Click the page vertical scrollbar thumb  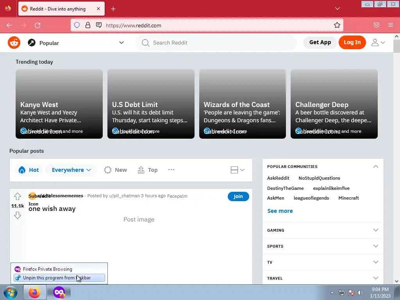(x=396, y=46)
